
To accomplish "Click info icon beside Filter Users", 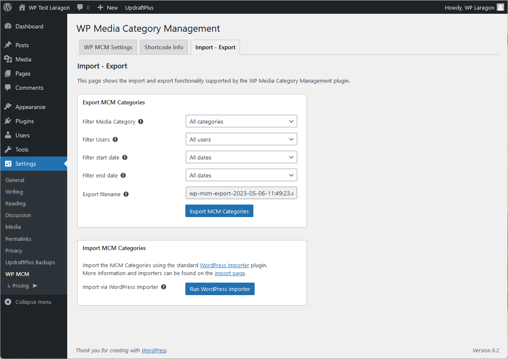I will pos(115,139).
